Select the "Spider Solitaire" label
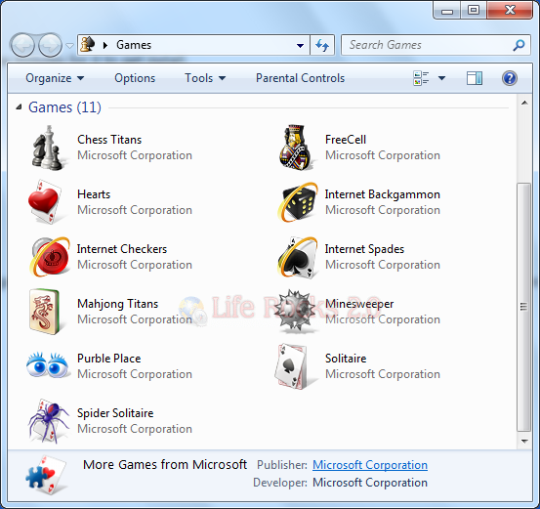Screen dimensions: 540x509 tap(115, 413)
